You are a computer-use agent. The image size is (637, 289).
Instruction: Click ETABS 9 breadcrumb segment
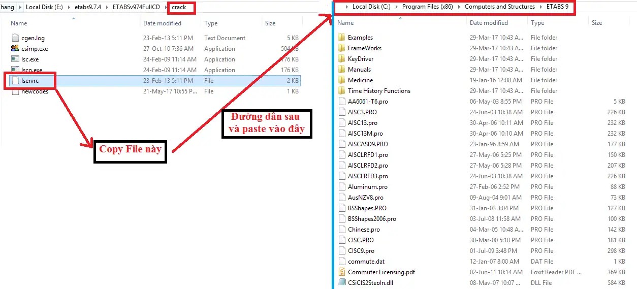557,7
